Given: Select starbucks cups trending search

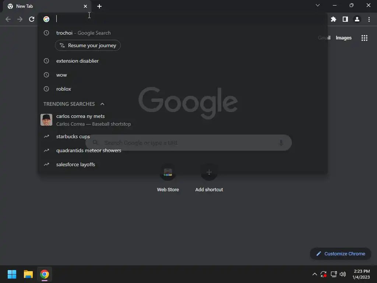Looking at the screenshot, I should coord(183,136).
